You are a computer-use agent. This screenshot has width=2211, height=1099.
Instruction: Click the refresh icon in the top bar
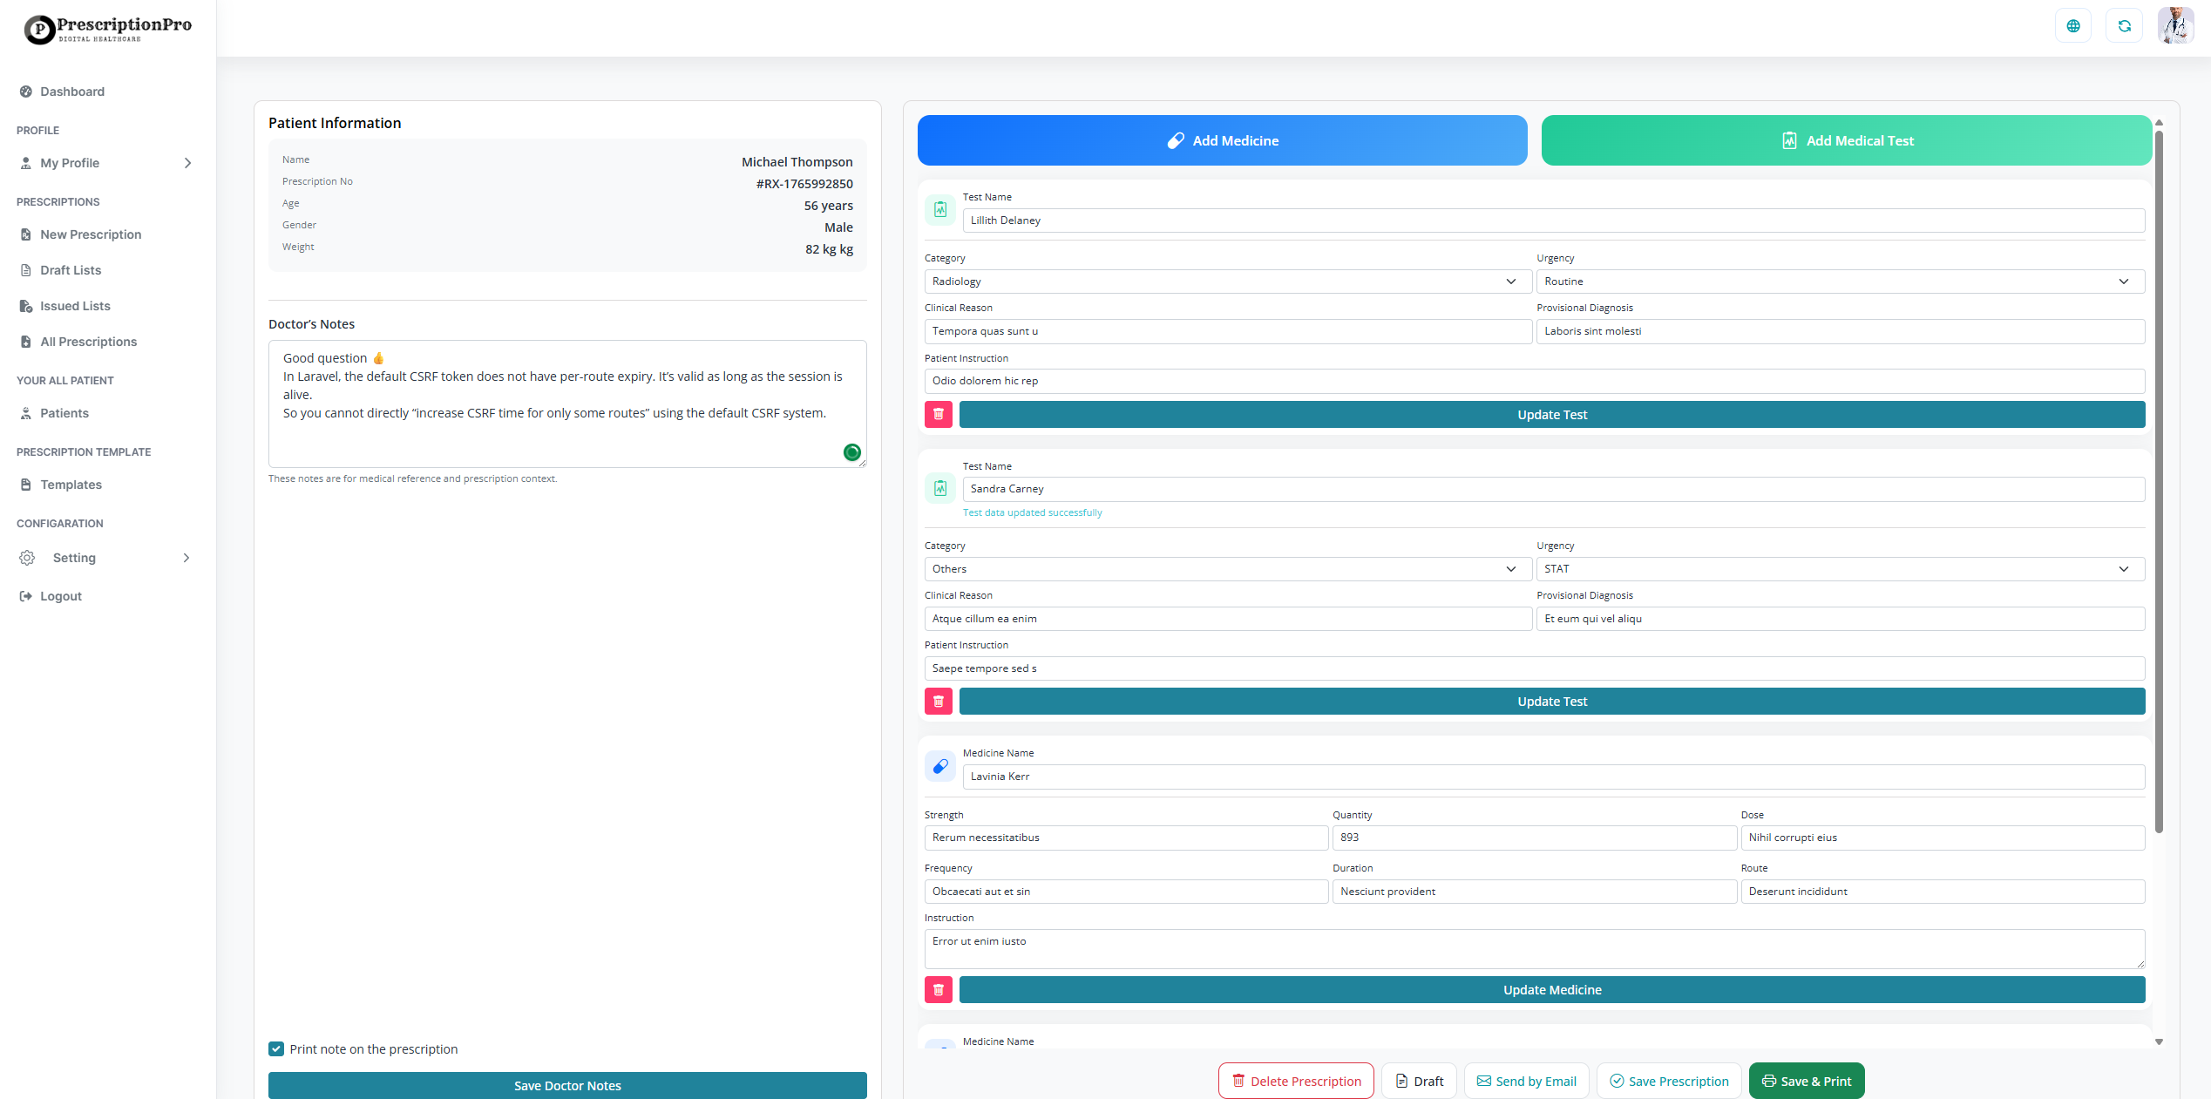[x=2124, y=25]
